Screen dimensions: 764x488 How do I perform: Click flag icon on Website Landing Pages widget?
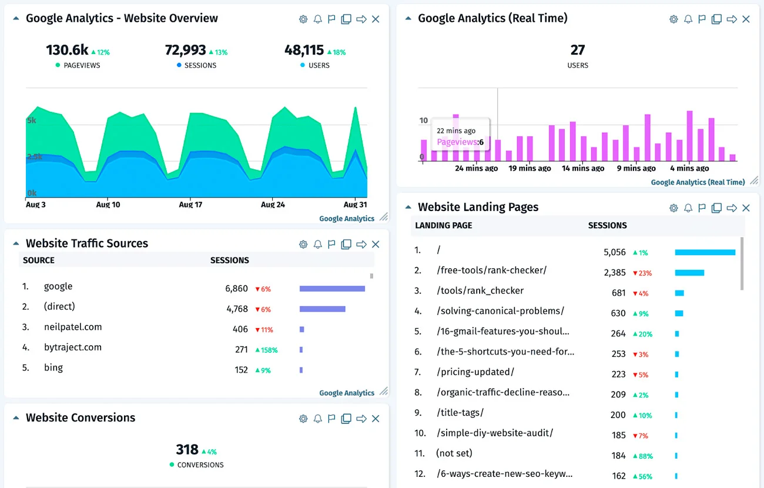click(x=702, y=208)
